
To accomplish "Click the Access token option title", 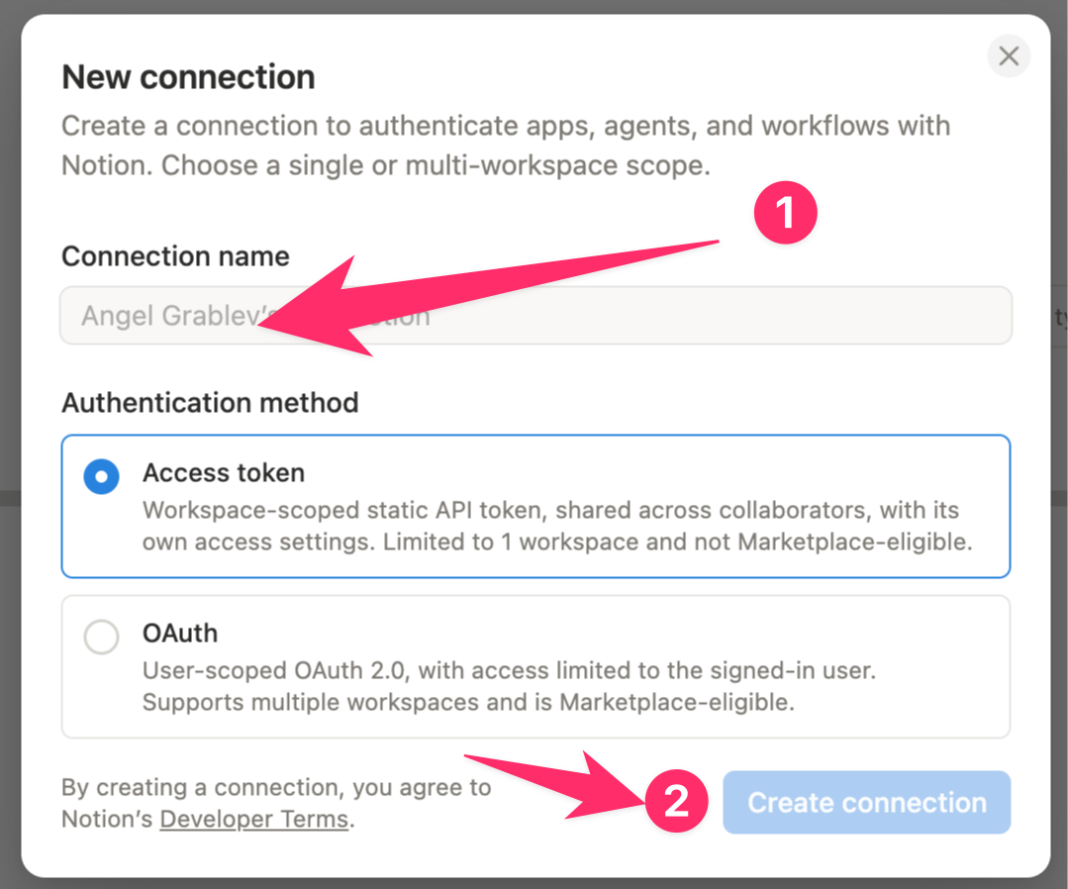I will (224, 473).
